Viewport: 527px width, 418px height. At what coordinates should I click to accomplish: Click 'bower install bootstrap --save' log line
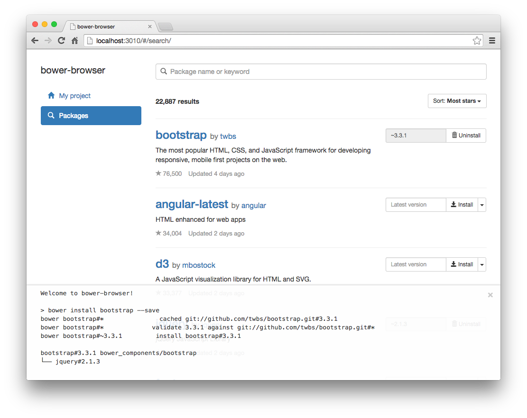coord(100,310)
